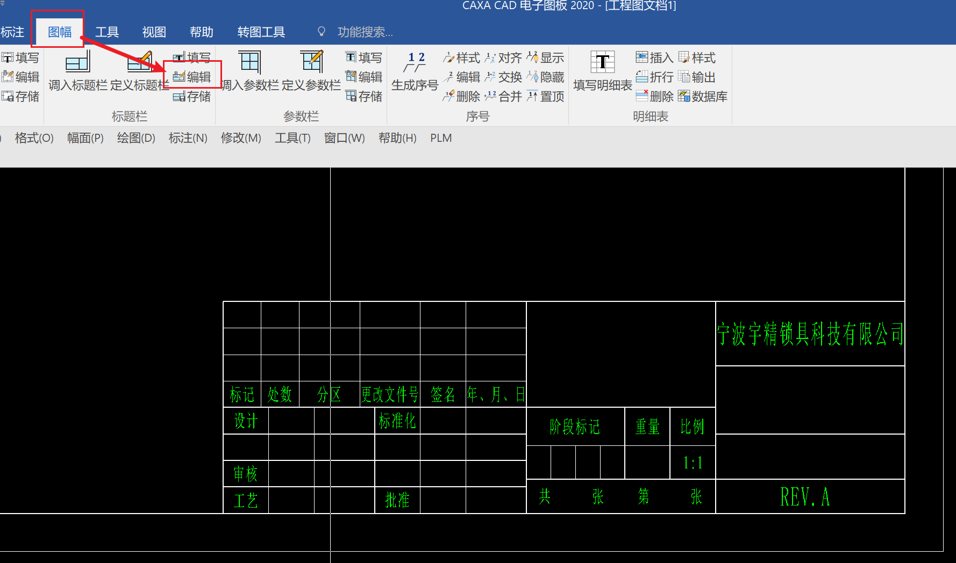Viewport: 956px width, 563px height.
Task: Click 存储 in the 标题栏 group
Action: [192, 96]
